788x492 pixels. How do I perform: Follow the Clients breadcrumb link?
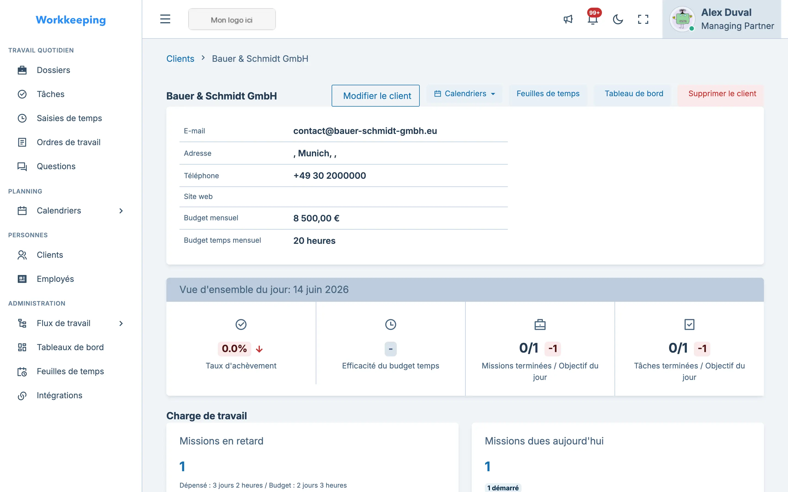click(x=180, y=58)
